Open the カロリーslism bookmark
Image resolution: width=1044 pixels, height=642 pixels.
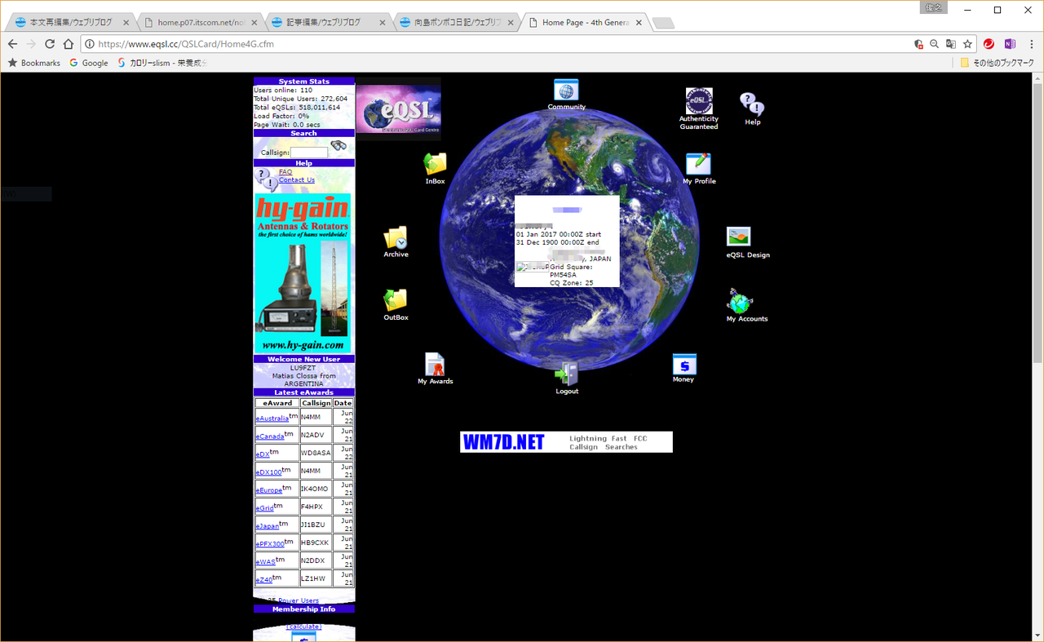[161, 63]
